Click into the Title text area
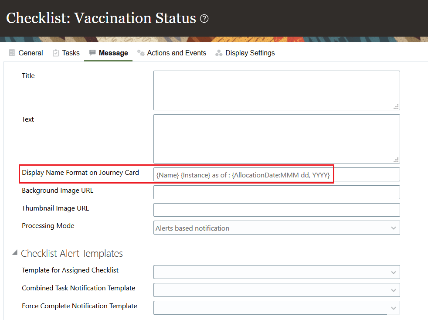Viewport: 428px width, 320px height. tap(276, 90)
